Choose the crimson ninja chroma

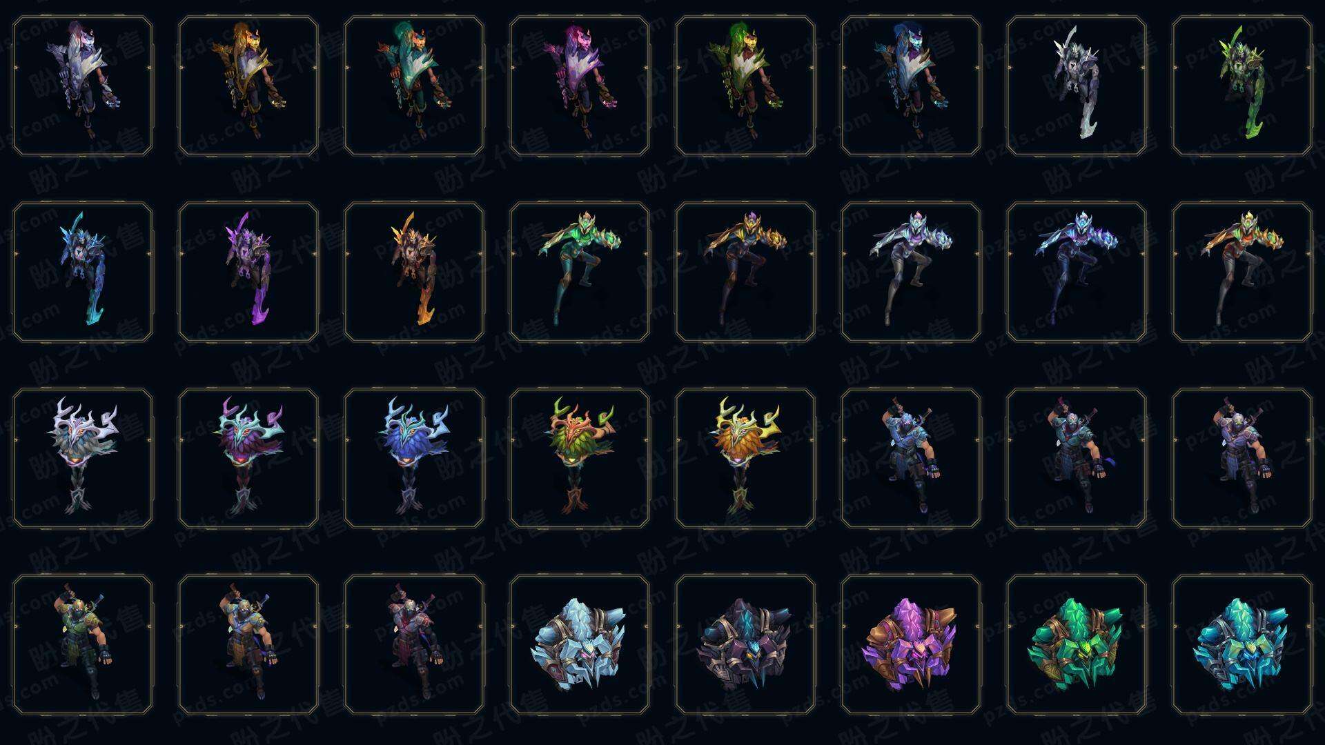[x=414, y=644]
